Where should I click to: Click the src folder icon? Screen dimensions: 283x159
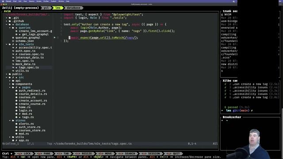click(10, 78)
